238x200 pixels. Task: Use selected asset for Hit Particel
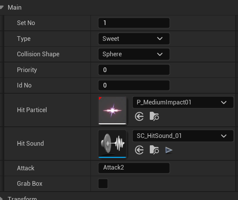139,117
